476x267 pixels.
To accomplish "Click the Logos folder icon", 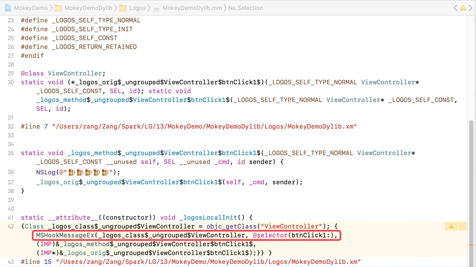I will click(123, 8).
